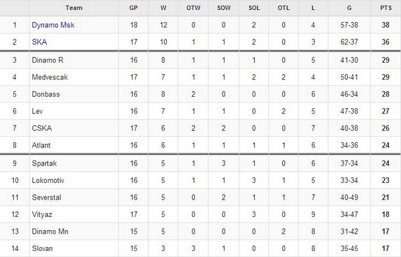
Task: Sort by the SOW column header
Action: click(224, 8)
